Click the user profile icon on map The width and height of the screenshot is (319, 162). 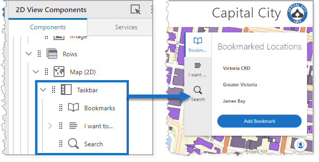tap(301, 145)
